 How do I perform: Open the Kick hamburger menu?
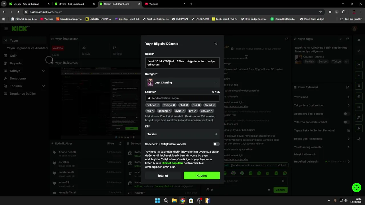(x=6, y=29)
